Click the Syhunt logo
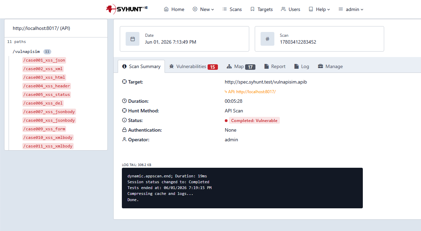Viewport: 421px width, 231px height. coord(126,9)
